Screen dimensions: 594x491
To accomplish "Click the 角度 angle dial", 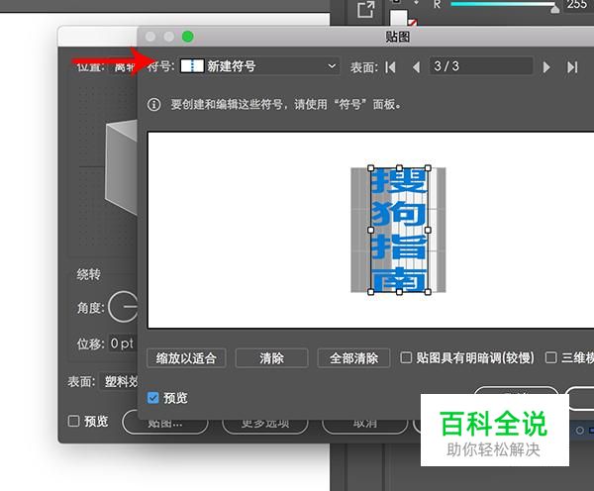I will pyautogui.click(x=123, y=307).
